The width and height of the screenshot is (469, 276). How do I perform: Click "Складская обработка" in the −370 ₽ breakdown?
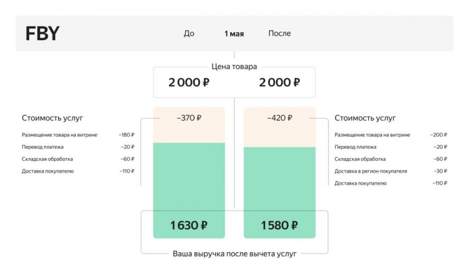47,159
